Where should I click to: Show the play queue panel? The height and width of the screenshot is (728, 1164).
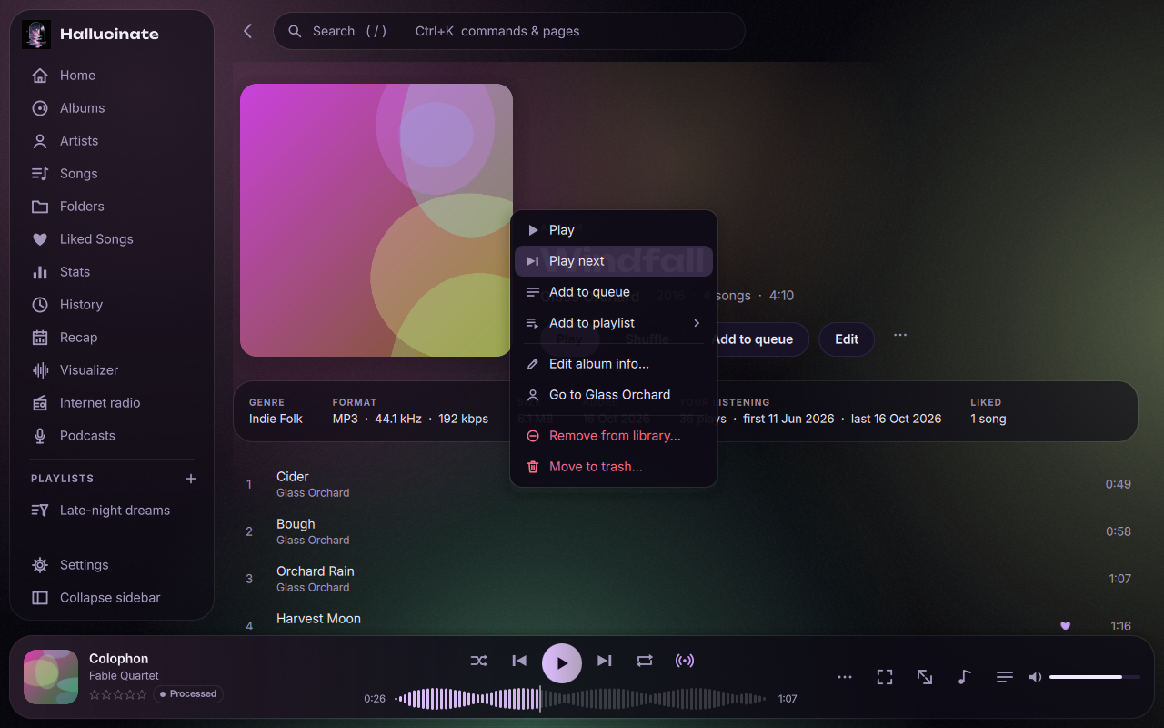[1005, 677]
